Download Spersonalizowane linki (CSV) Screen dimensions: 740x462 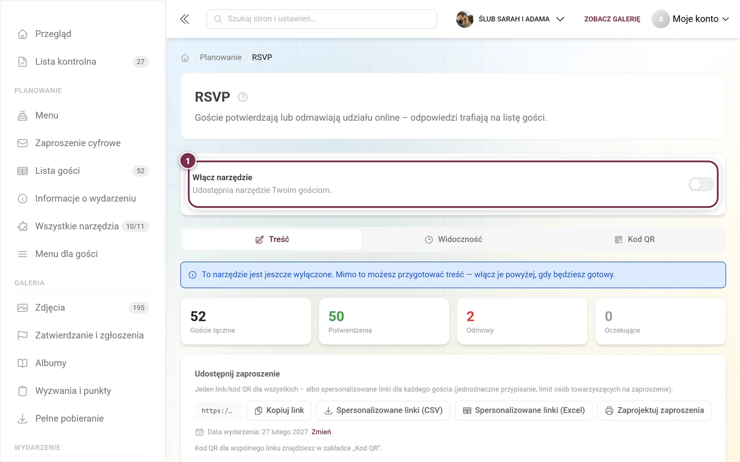point(383,411)
